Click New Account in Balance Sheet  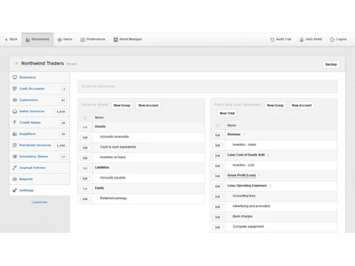coord(148,106)
